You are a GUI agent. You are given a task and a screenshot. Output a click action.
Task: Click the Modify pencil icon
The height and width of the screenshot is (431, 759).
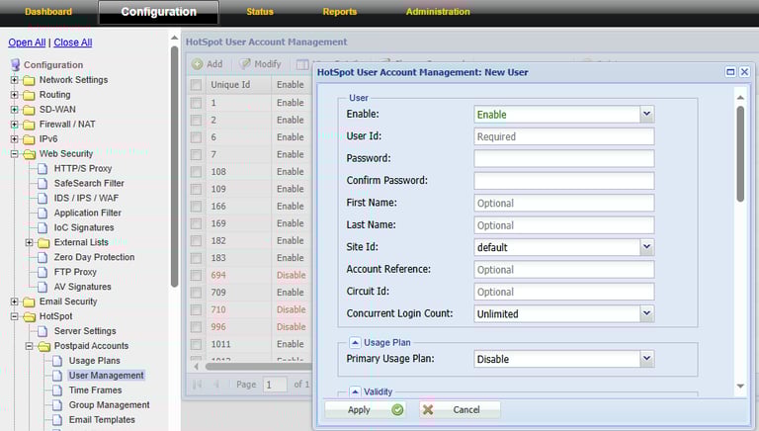(245, 64)
